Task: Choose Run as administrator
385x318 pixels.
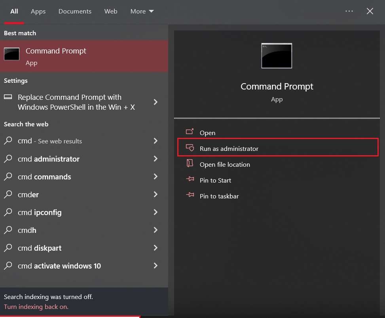Action: tap(278, 147)
